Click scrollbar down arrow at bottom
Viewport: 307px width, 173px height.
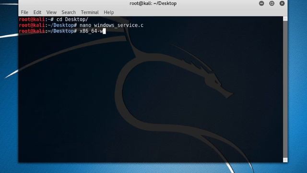tap(285, 160)
